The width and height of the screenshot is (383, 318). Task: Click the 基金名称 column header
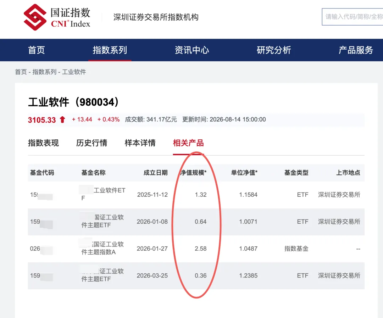click(93, 173)
